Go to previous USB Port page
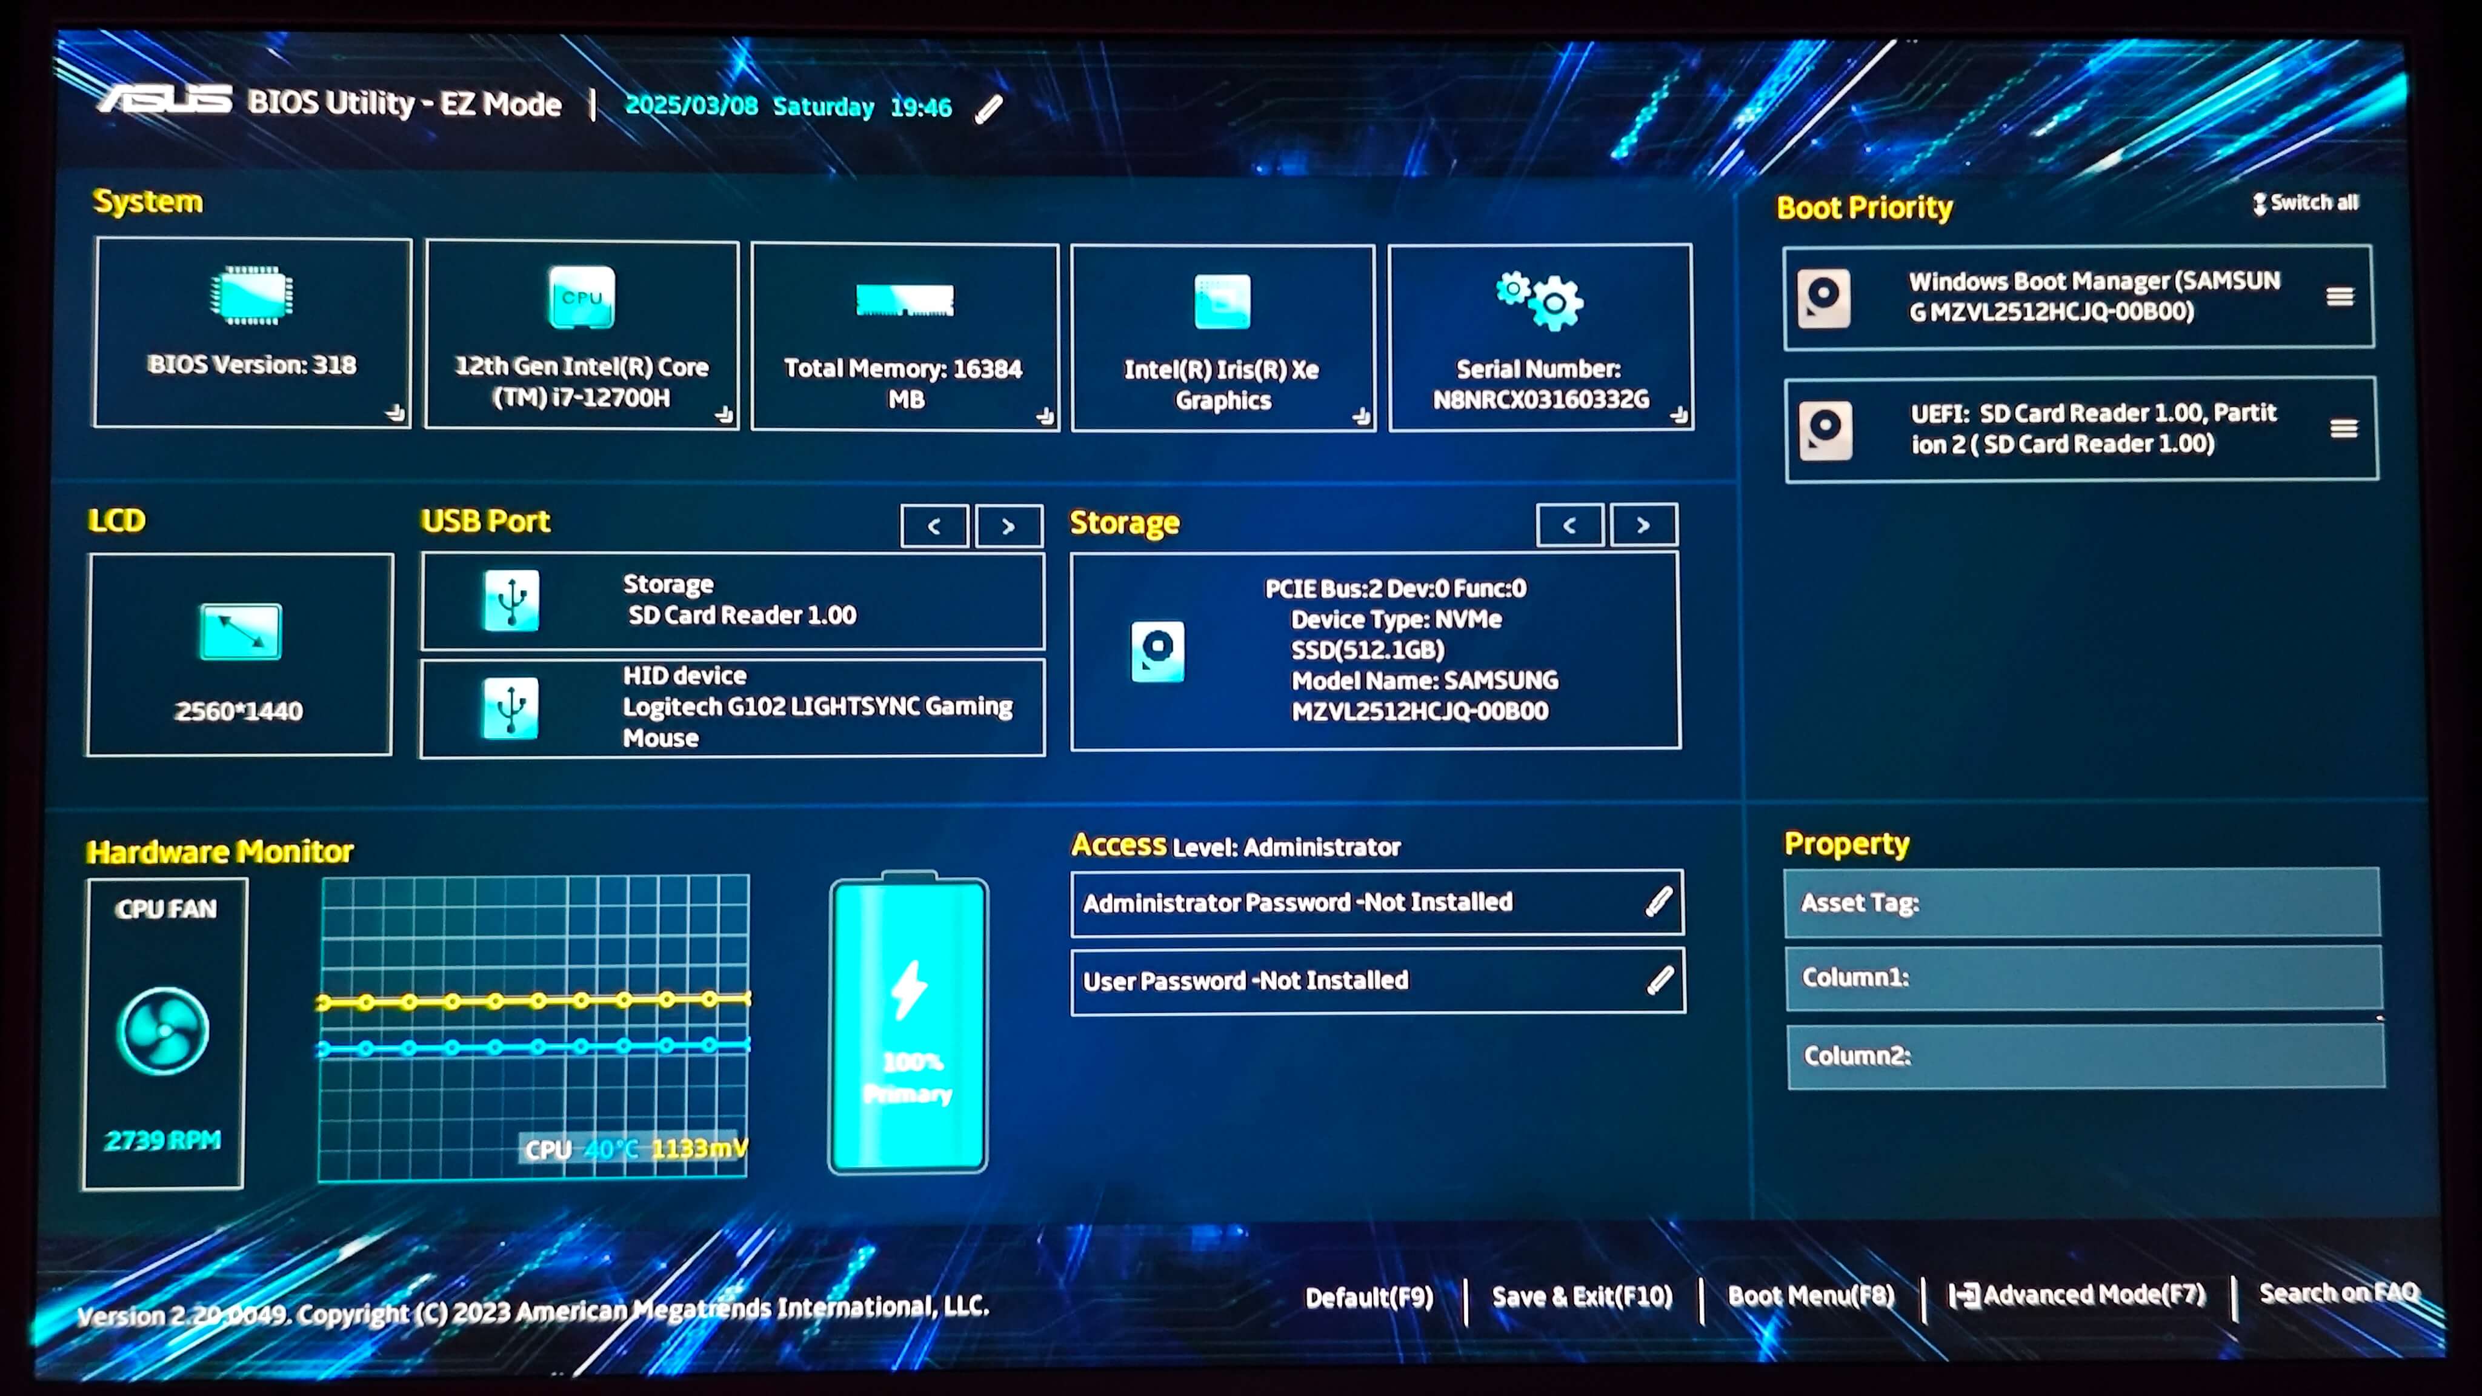 934,526
